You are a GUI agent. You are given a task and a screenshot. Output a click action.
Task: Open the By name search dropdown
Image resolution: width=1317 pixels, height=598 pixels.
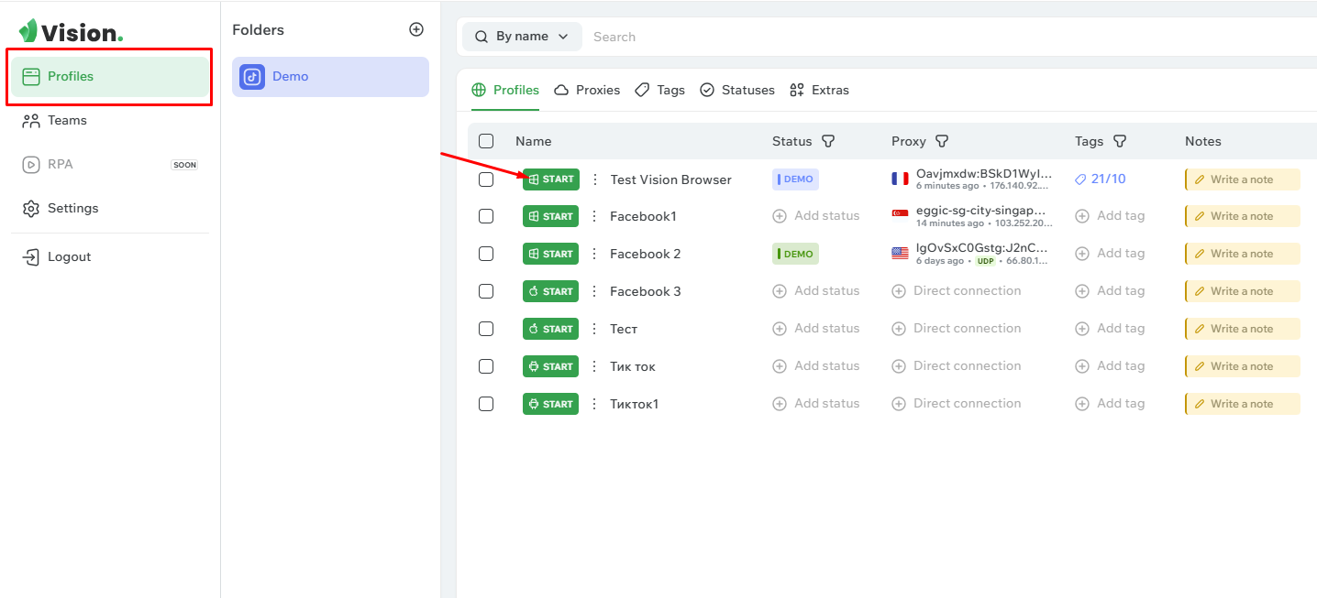click(x=522, y=37)
